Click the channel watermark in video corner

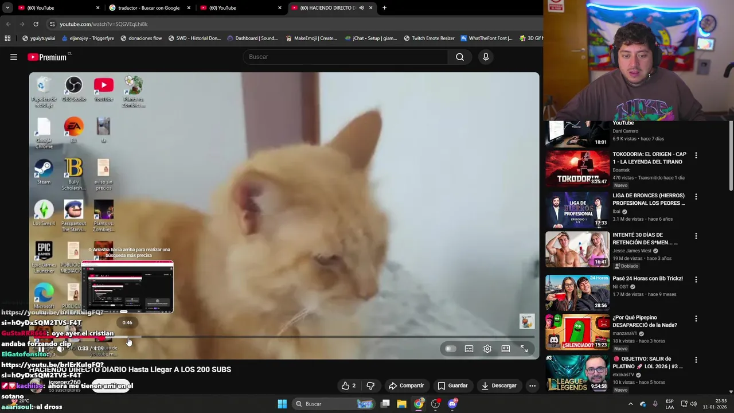pyautogui.click(x=527, y=321)
